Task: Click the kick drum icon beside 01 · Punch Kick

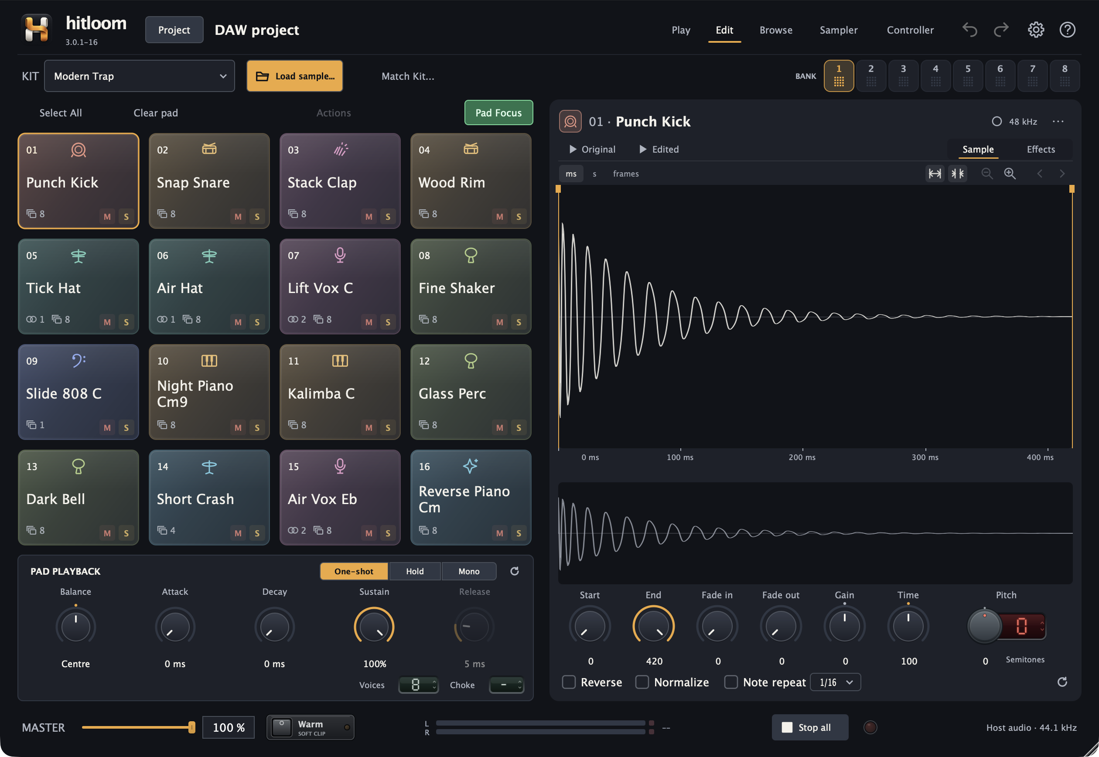Action: pyautogui.click(x=570, y=121)
